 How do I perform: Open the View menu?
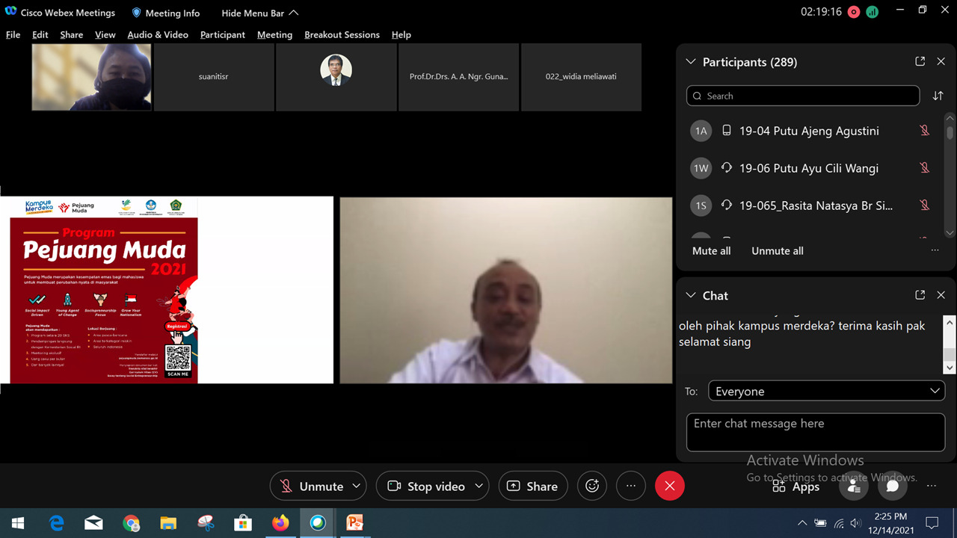pos(105,34)
